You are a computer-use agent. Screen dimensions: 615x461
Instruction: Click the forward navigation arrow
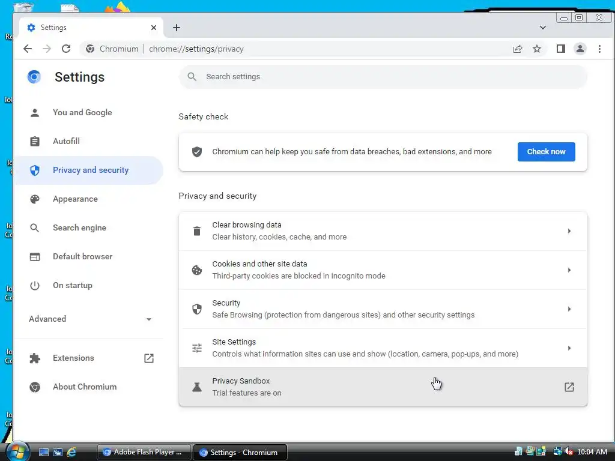click(x=47, y=49)
